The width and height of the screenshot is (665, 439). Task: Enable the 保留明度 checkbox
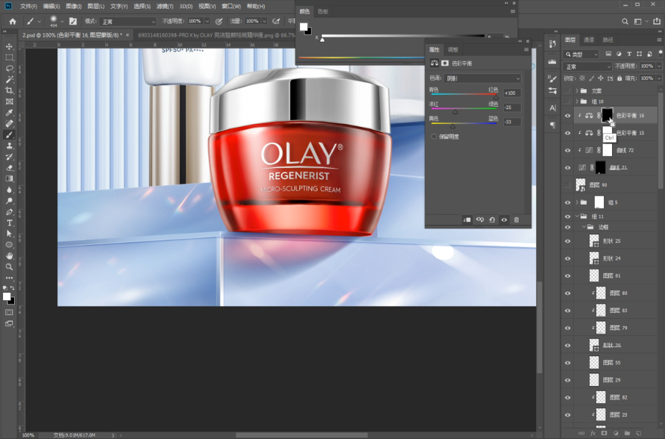[434, 137]
